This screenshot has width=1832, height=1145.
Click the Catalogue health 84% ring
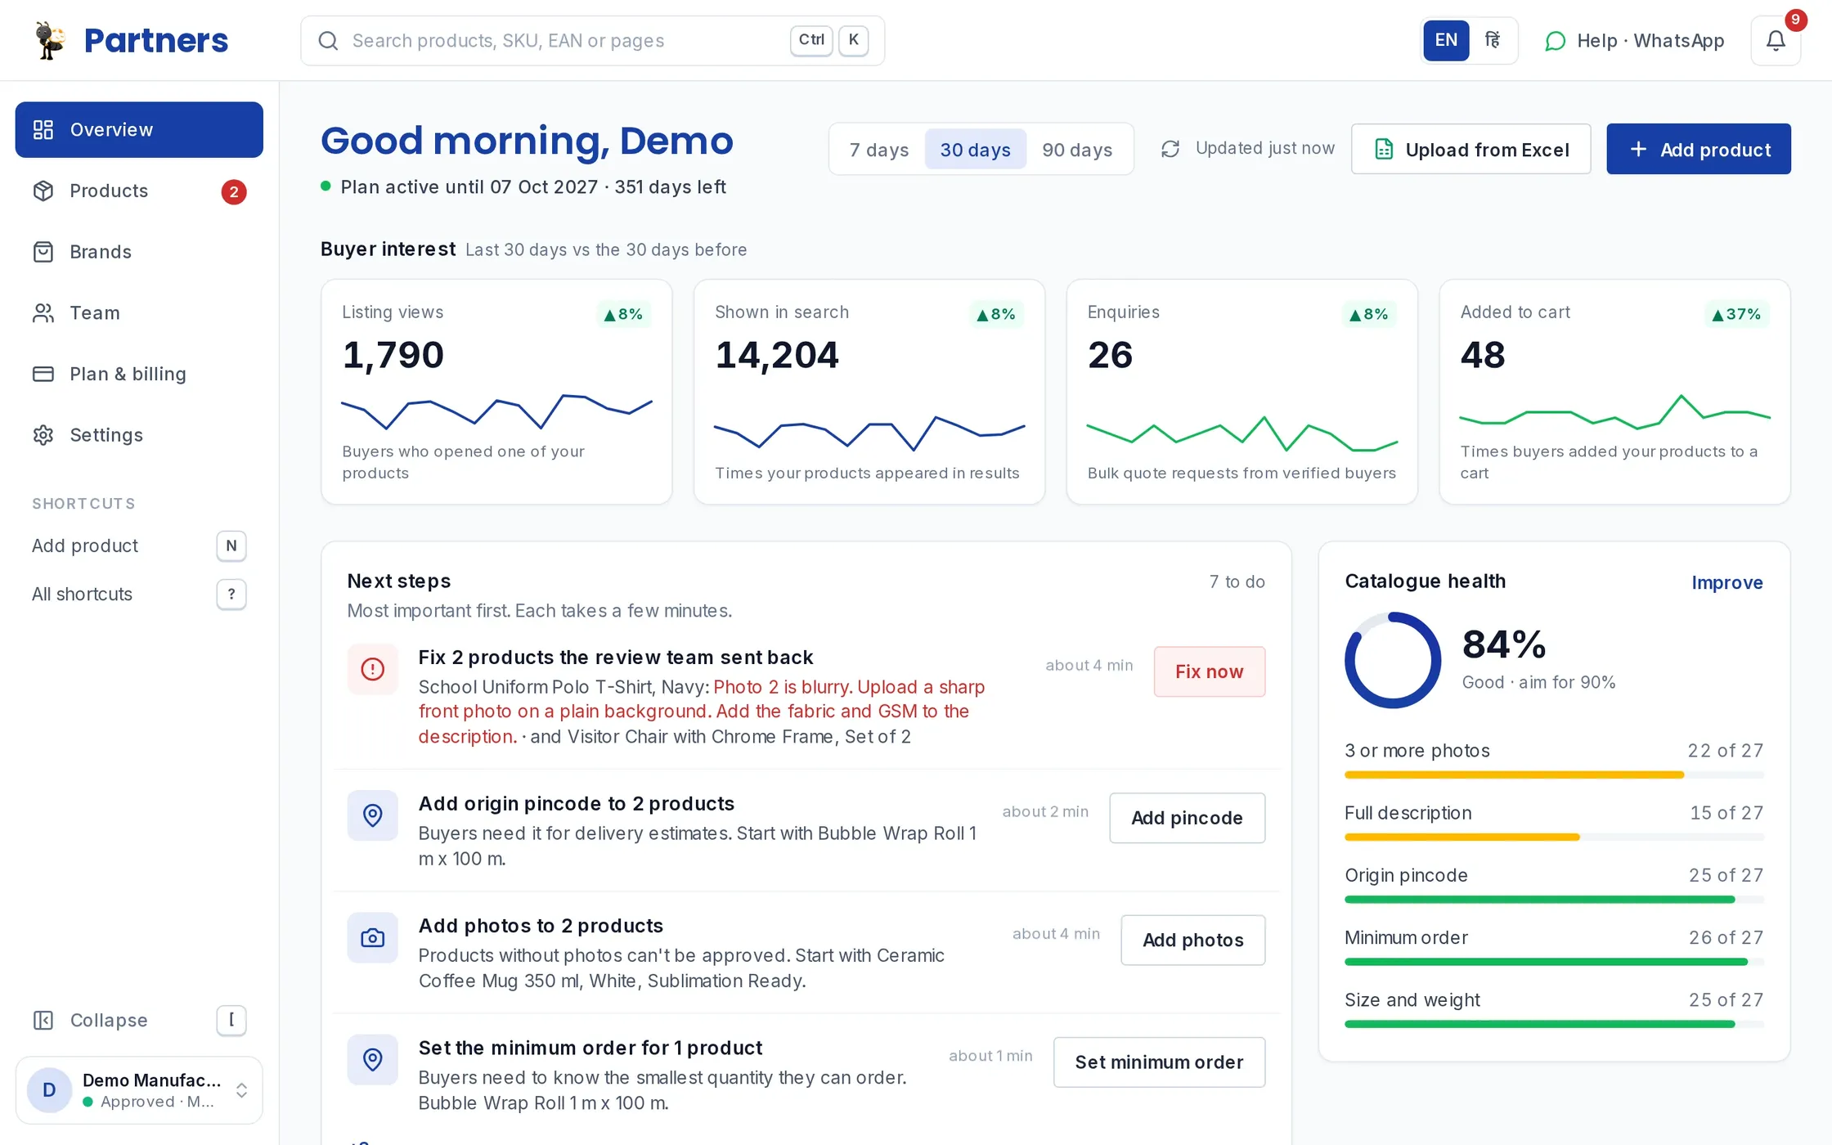click(x=1393, y=660)
